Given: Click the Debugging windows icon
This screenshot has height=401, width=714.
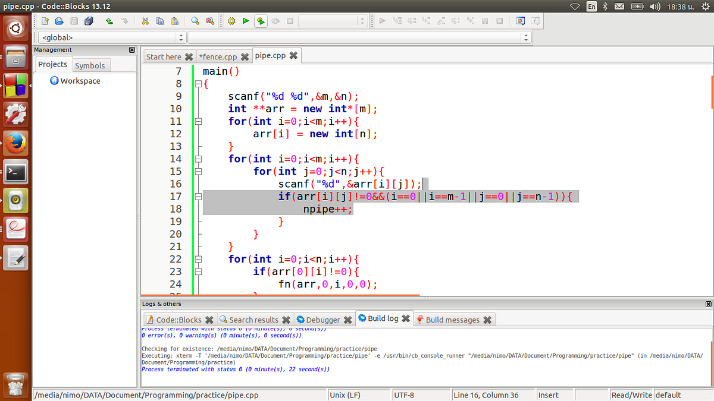Looking at the screenshot, I should [521, 21].
